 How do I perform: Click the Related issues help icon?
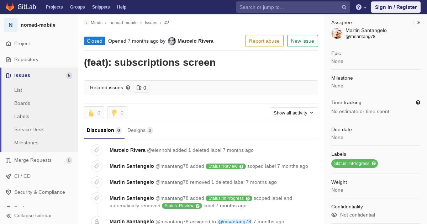tap(128, 87)
